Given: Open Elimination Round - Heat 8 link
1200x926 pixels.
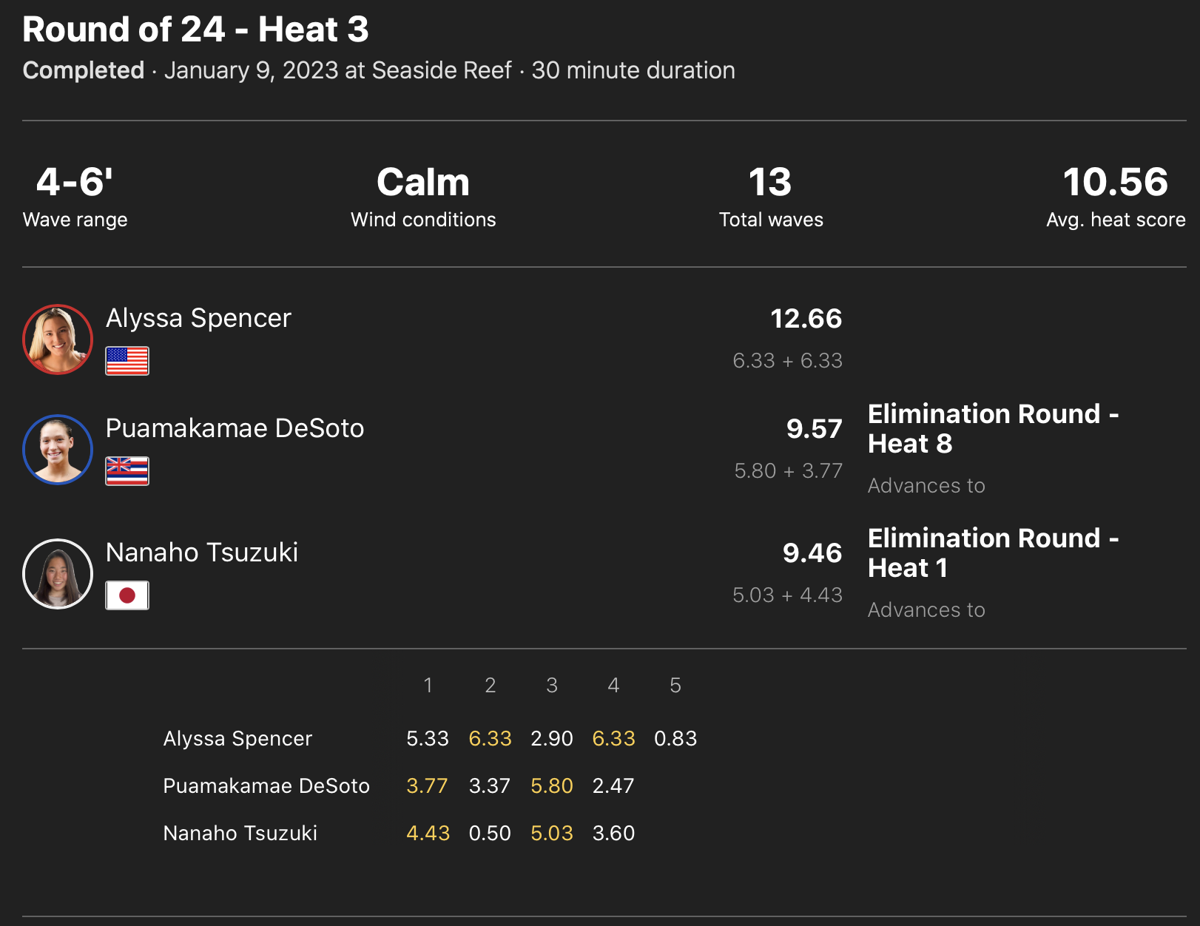Looking at the screenshot, I should 992,429.
